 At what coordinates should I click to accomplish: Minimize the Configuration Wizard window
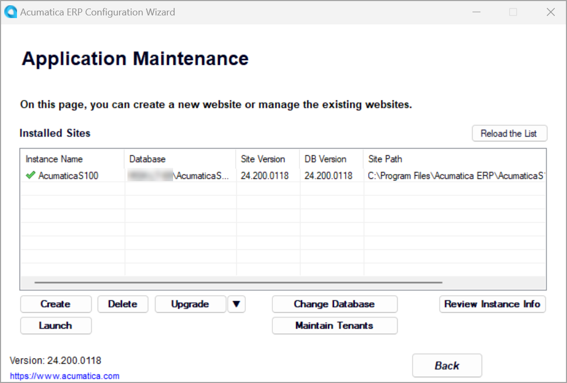[x=476, y=12]
